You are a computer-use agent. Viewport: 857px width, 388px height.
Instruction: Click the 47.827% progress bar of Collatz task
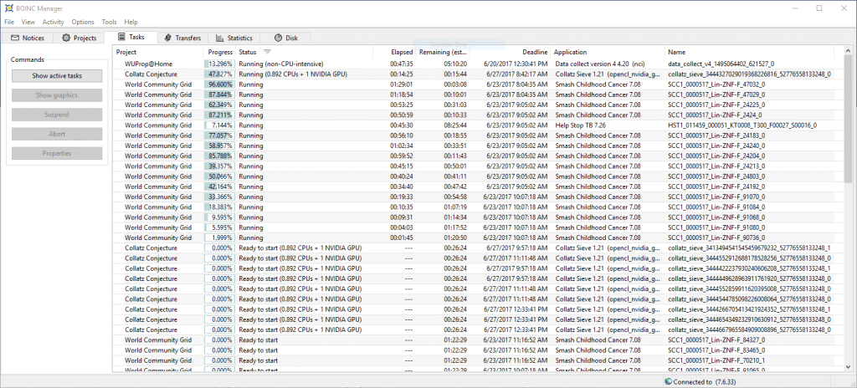coord(219,74)
